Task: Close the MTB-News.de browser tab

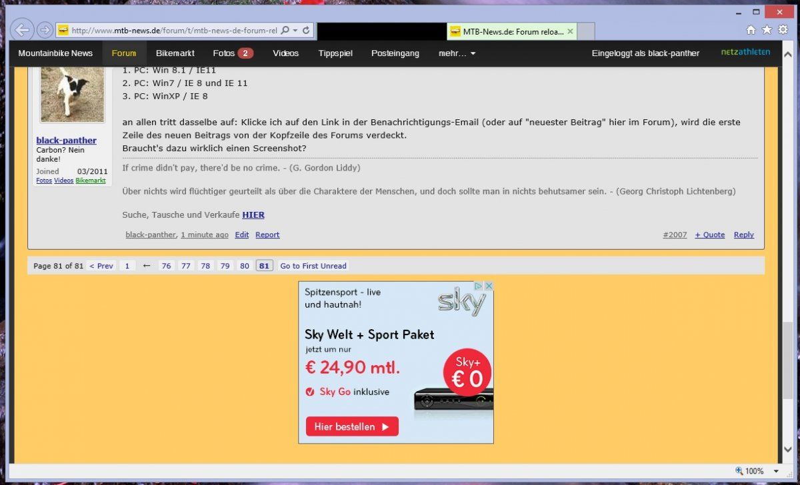Action: pyautogui.click(x=570, y=31)
